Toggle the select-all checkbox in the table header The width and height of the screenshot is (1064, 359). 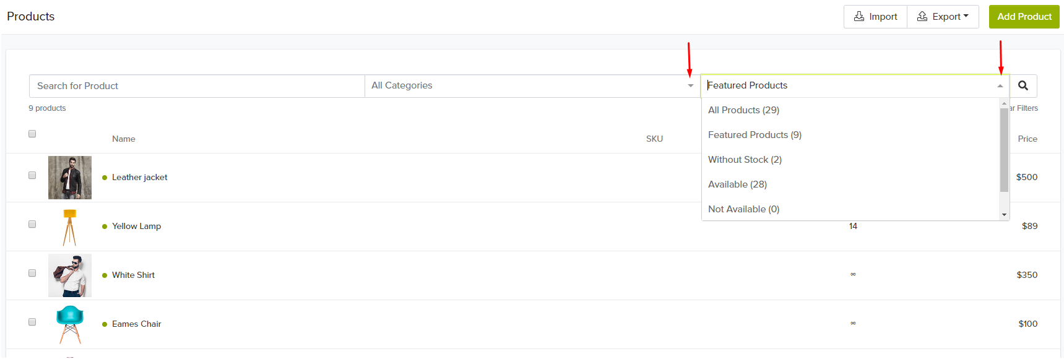[32, 134]
